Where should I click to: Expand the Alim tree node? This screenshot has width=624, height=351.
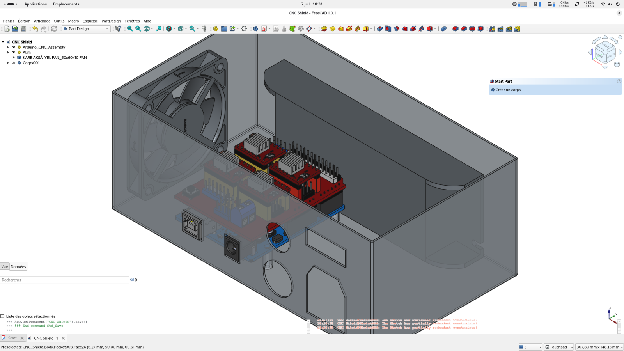tap(8, 52)
